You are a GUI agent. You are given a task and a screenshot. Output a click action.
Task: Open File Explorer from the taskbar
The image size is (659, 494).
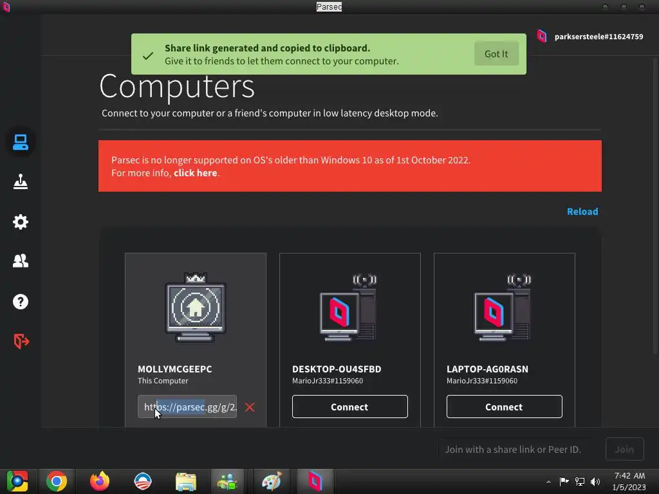(186, 482)
